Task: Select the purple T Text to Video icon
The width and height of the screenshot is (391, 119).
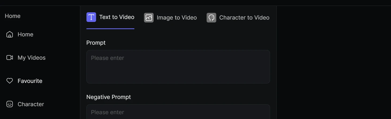Action: pyautogui.click(x=91, y=17)
